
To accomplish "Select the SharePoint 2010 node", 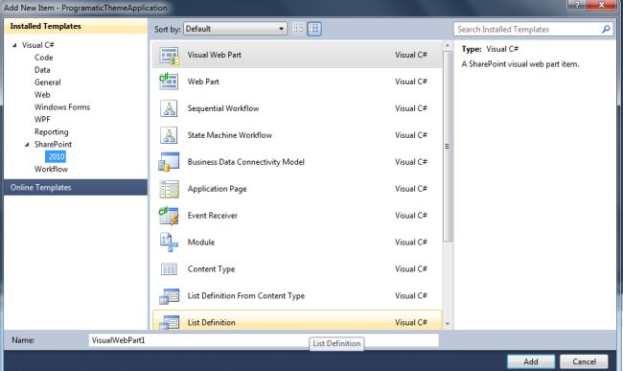I will click(x=56, y=156).
